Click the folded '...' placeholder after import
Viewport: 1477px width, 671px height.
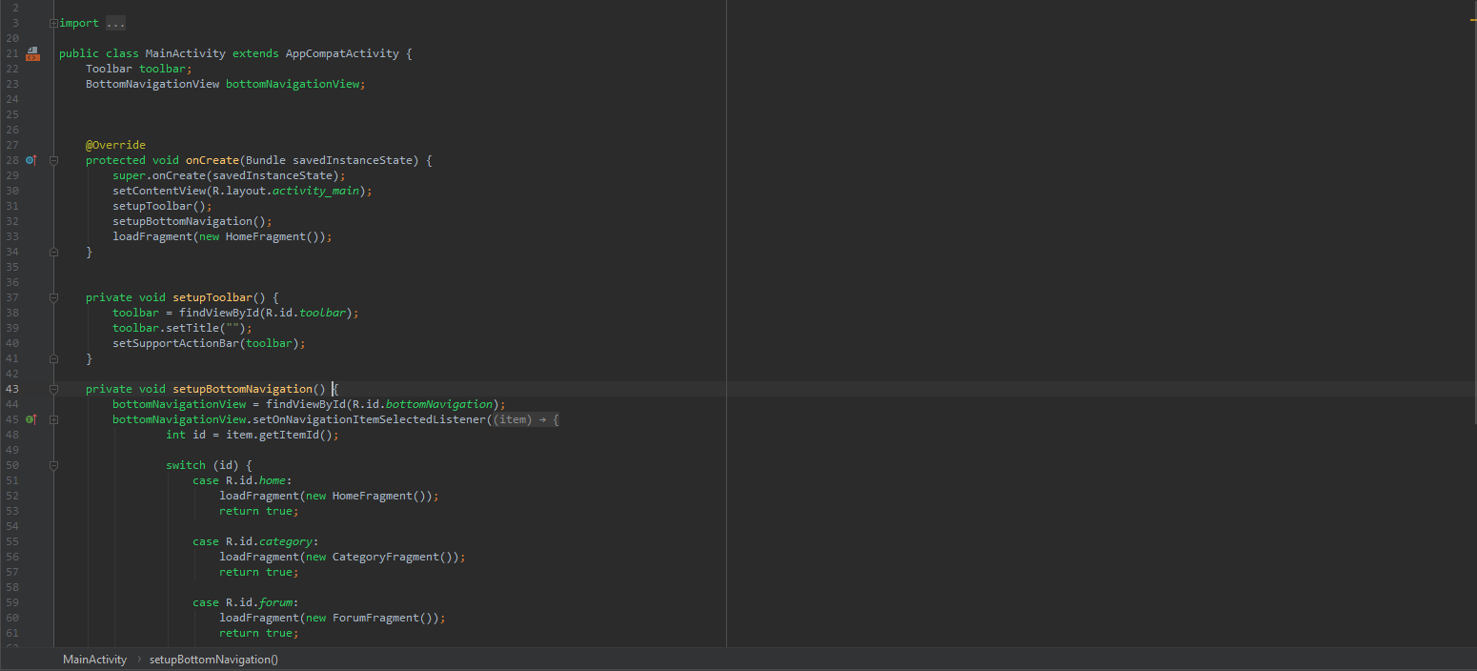click(115, 23)
